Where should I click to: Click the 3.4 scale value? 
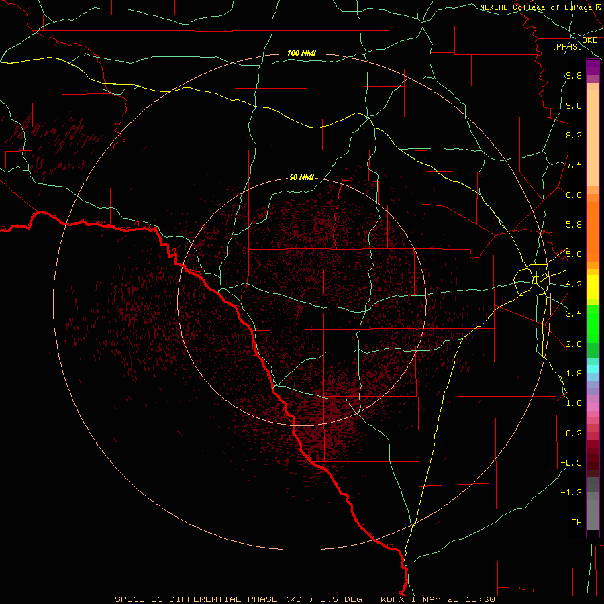pos(574,314)
